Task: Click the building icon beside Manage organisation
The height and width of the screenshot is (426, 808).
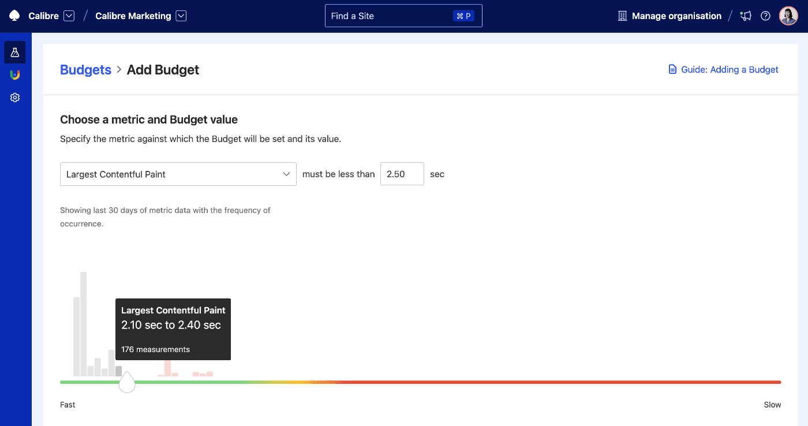Action: point(622,16)
